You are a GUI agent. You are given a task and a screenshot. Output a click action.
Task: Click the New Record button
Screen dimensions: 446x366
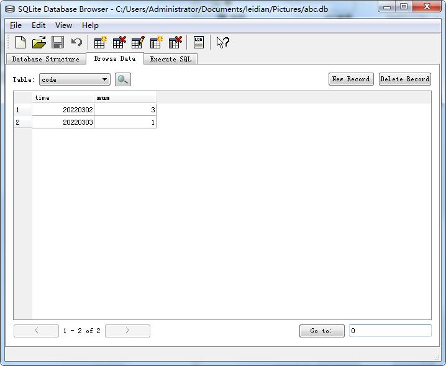pyautogui.click(x=351, y=79)
